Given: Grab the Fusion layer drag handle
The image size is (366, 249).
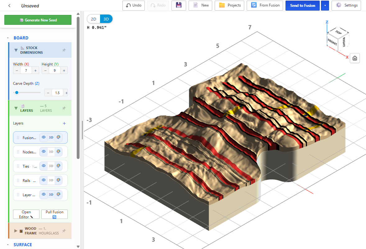Looking at the screenshot, I should click(x=18, y=138).
